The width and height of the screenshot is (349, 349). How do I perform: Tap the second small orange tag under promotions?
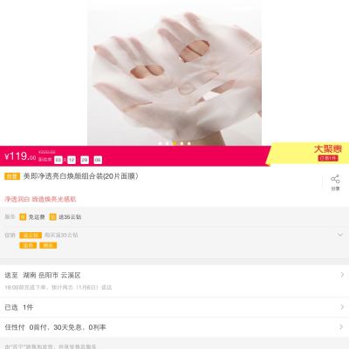tap(48, 245)
